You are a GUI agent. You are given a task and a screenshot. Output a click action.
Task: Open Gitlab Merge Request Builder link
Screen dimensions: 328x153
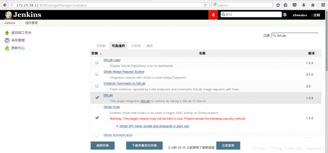point(124,72)
